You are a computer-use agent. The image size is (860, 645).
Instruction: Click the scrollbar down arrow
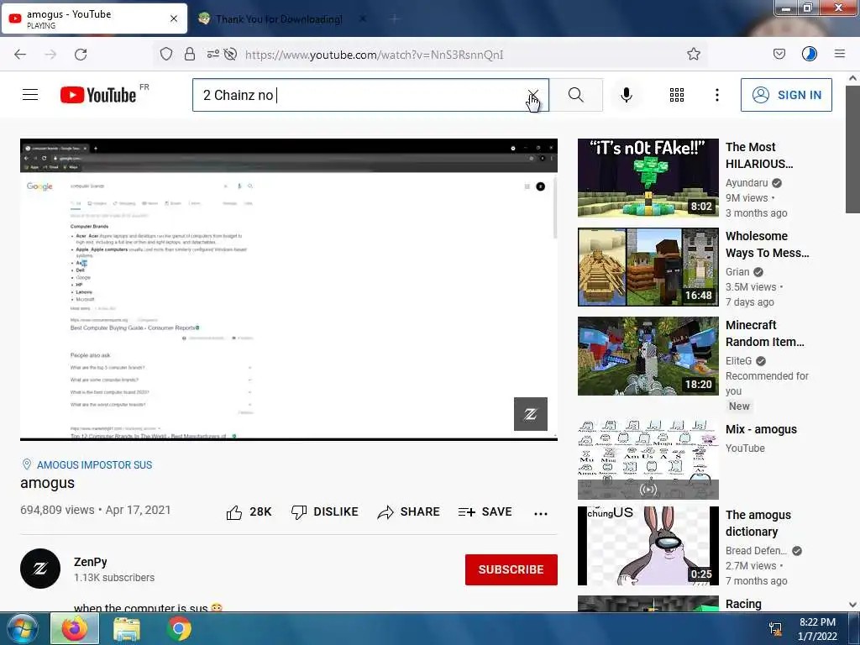(x=852, y=605)
